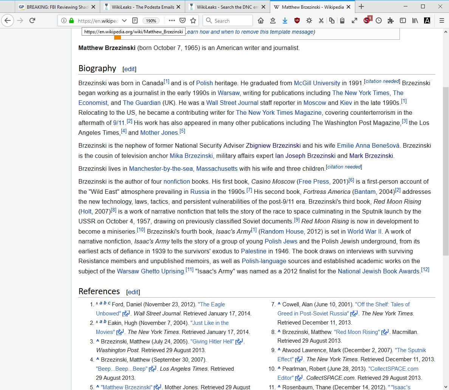Image resolution: width=449 pixels, height=390 pixels.
Task: Bookmark this page with the star
Action: tap(193, 20)
